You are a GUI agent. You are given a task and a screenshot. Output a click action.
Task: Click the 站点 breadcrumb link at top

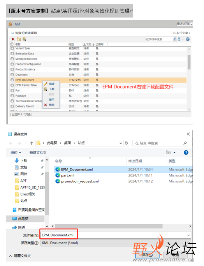[x=18, y=24]
